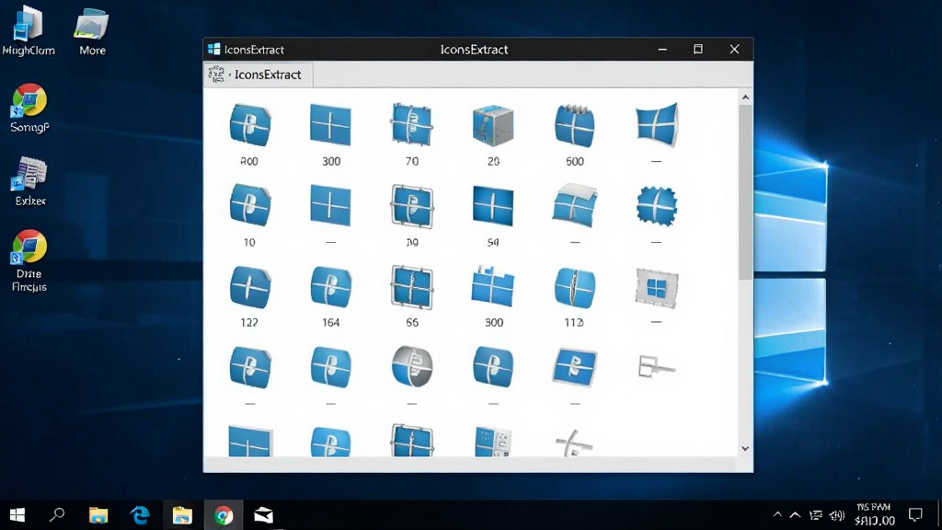Select the pillow-shaped icon with white fold
942x530 pixels.
[575, 205]
